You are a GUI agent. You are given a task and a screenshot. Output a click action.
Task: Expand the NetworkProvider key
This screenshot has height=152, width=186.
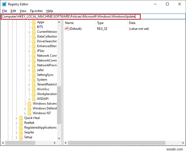pos(29,65)
